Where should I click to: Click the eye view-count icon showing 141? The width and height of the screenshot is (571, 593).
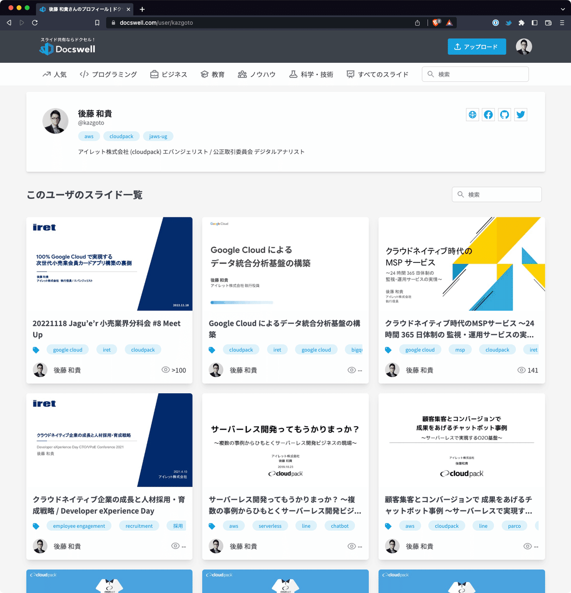(x=522, y=370)
